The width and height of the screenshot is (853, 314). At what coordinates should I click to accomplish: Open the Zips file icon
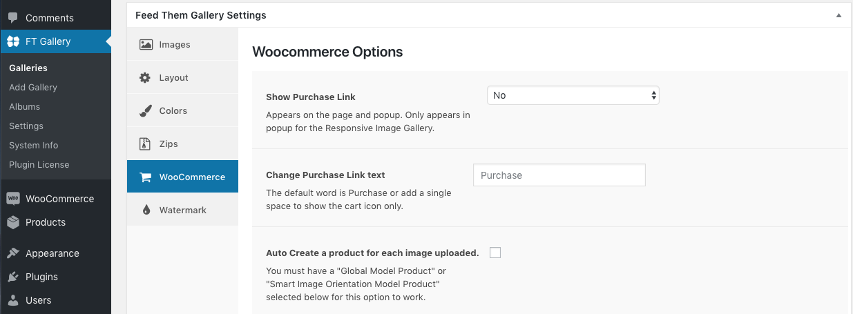pos(145,144)
